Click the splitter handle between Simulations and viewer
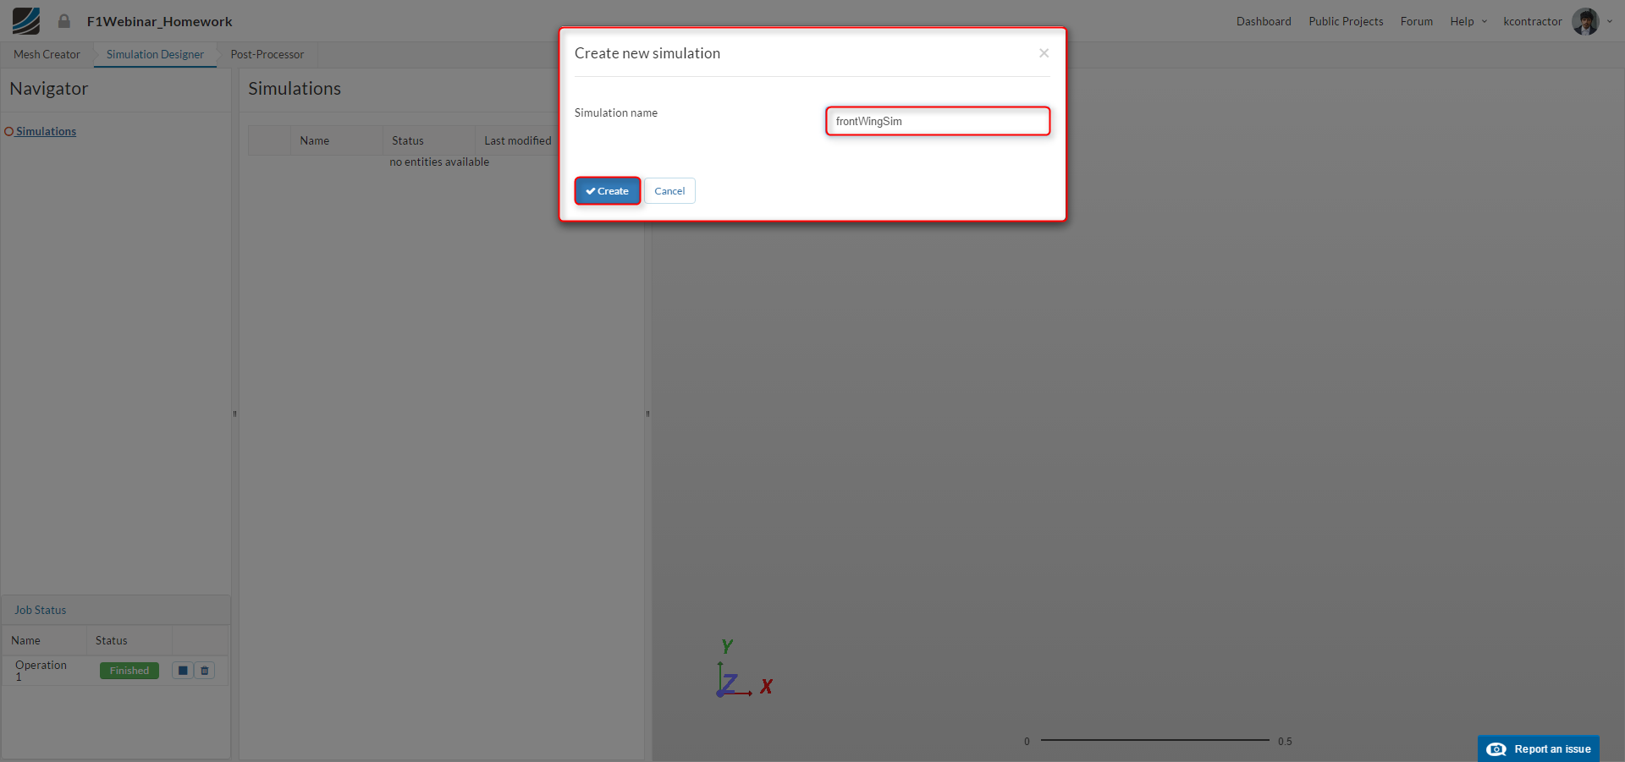1625x762 pixels. point(647,414)
